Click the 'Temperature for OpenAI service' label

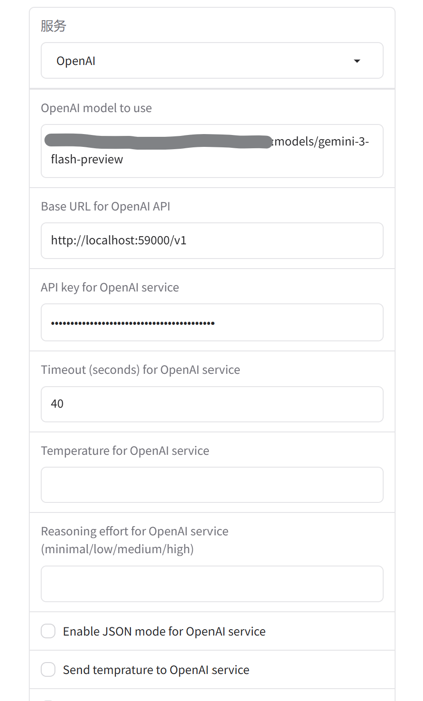coord(125,451)
